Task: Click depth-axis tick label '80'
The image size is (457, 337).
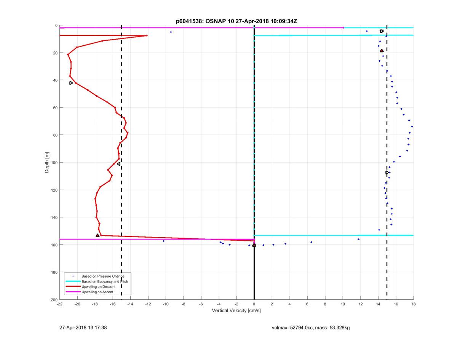Action: (55, 135)
